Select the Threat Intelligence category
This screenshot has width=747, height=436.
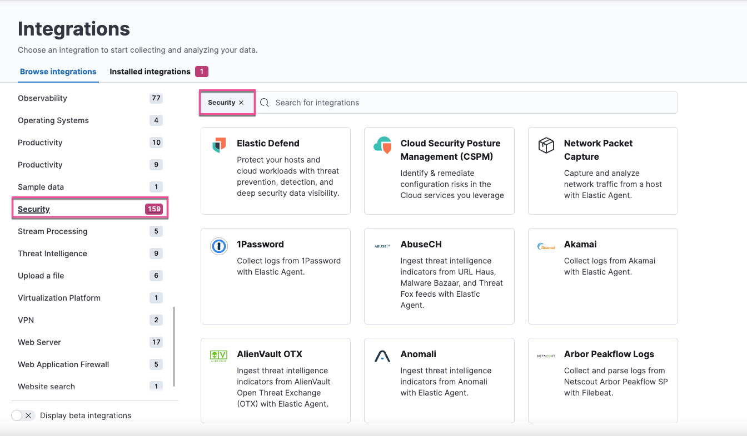click(x=52, y=254)
